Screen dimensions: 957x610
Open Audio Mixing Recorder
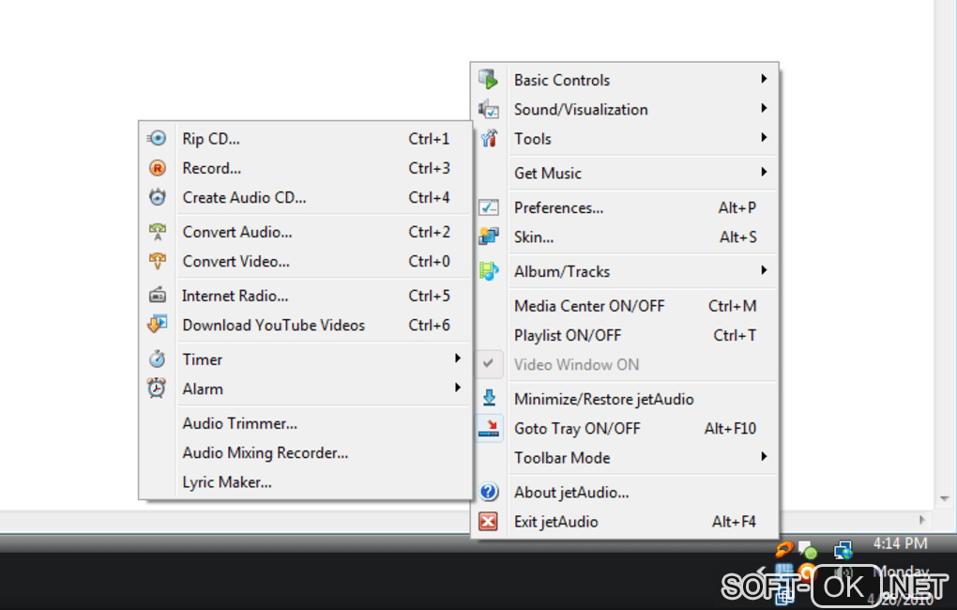point(306,452)
